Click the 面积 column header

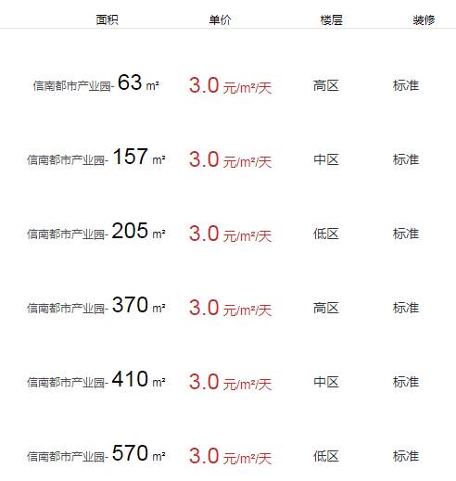pos(107,20)
